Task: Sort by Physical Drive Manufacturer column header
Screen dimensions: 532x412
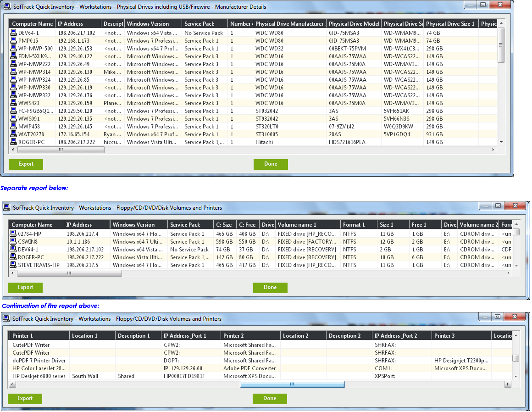Action: tap(289, 24)
